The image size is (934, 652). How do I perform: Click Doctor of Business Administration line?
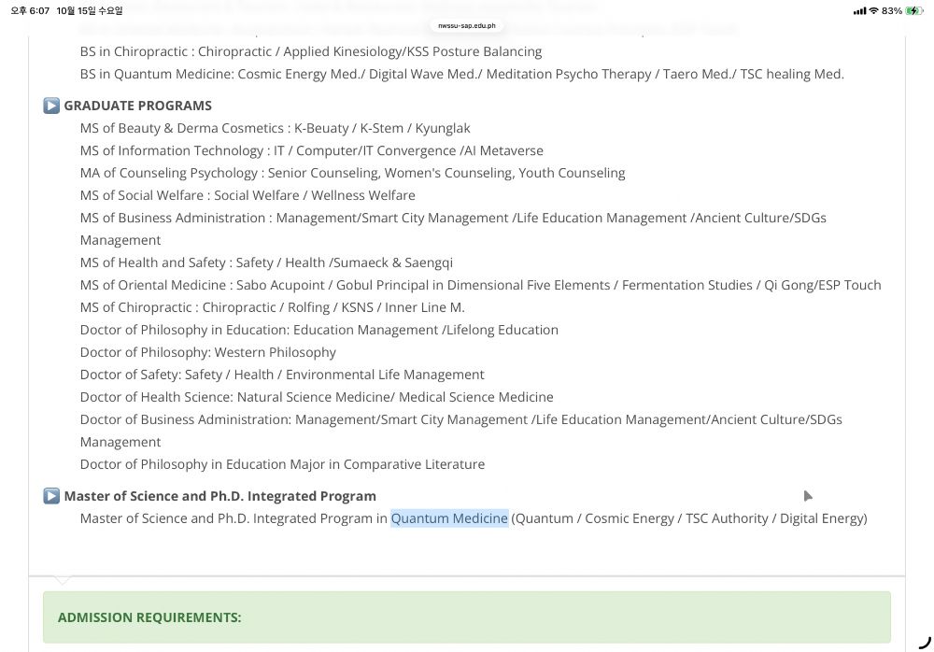tap(461, 431)
